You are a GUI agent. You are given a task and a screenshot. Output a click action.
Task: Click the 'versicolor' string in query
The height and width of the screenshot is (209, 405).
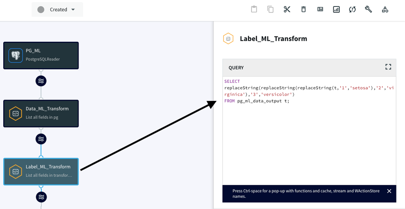[277, 94]
